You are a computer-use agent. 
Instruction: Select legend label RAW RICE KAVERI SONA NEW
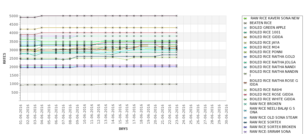275,18
